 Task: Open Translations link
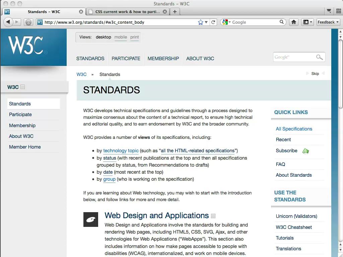coord(288,249)
